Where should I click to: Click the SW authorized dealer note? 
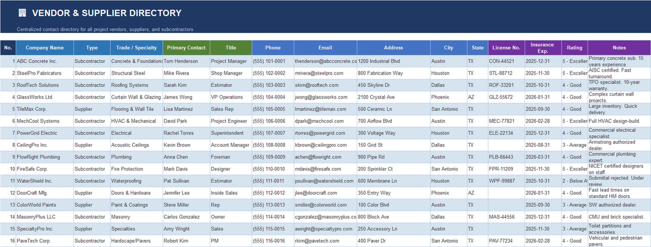[x=619, y=205]
